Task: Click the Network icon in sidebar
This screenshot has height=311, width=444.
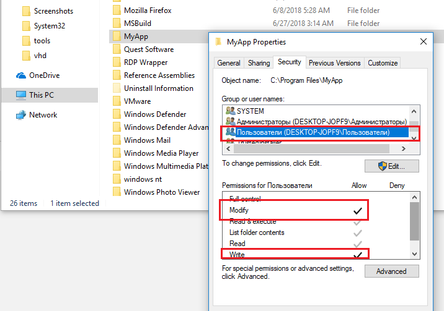Action: pos(21,115)
